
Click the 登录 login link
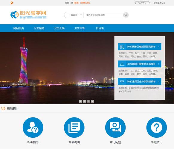click(x=76, y=3)
